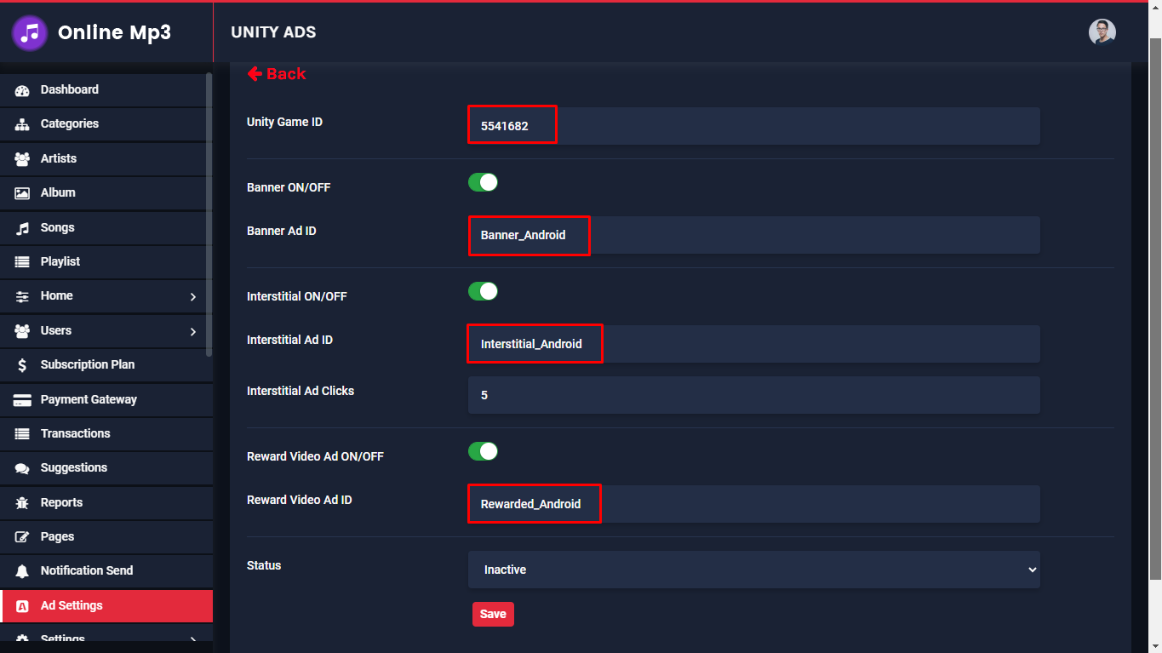The height and width of the screenshot is (653, 1162).
Task: Toggle the Reward Video Ad switch
Action: [483, 451]
